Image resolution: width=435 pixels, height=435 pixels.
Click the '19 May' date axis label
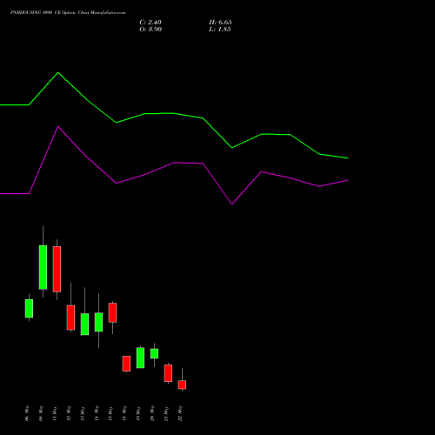click(138, 413)
